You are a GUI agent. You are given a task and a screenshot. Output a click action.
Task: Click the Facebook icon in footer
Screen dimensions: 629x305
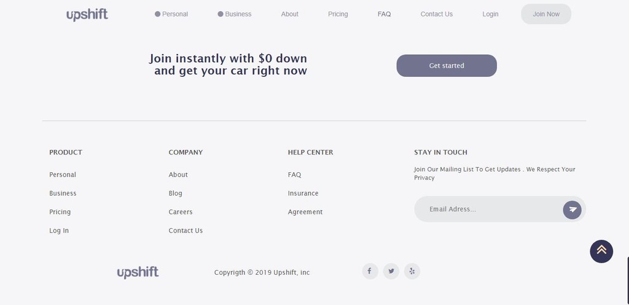click(x=370, y=271)
